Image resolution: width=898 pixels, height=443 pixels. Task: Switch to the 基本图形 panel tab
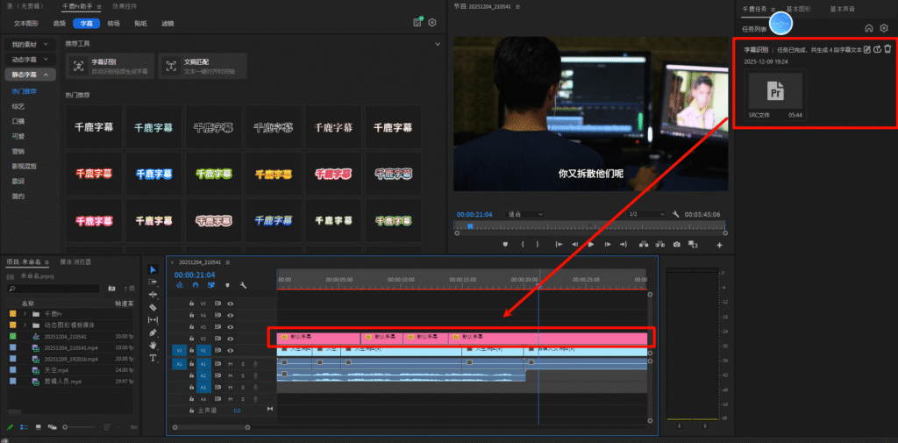(800, 8)
